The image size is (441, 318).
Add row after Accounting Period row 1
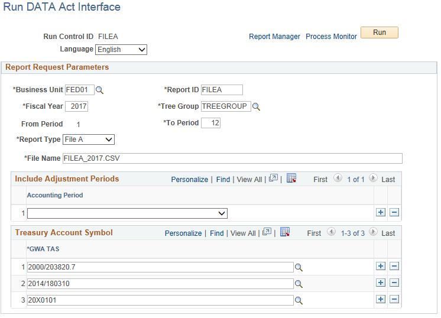381,212
